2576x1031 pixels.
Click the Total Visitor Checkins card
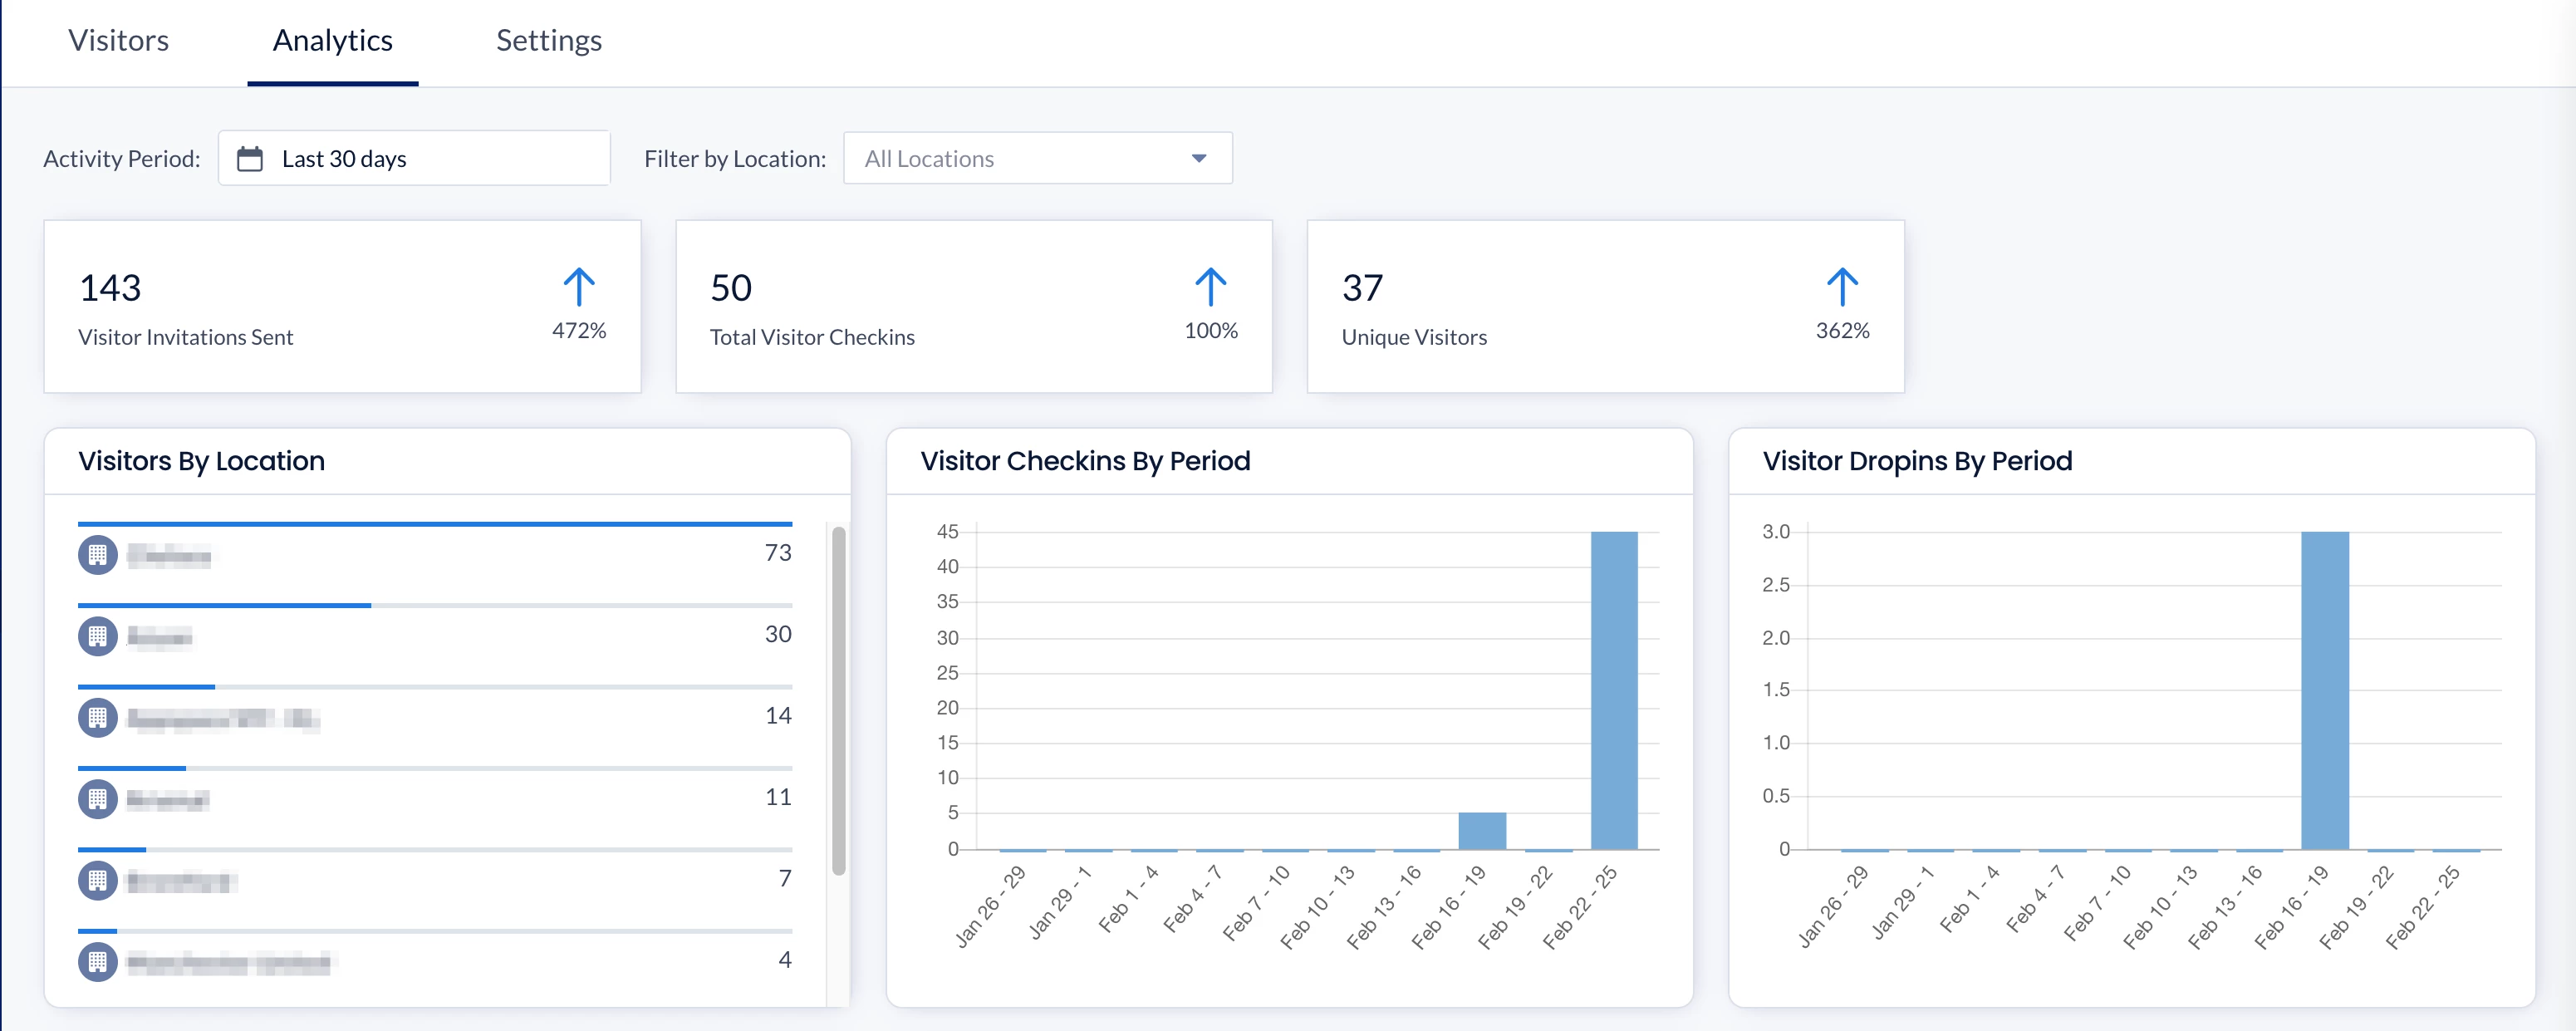(973, 307)
